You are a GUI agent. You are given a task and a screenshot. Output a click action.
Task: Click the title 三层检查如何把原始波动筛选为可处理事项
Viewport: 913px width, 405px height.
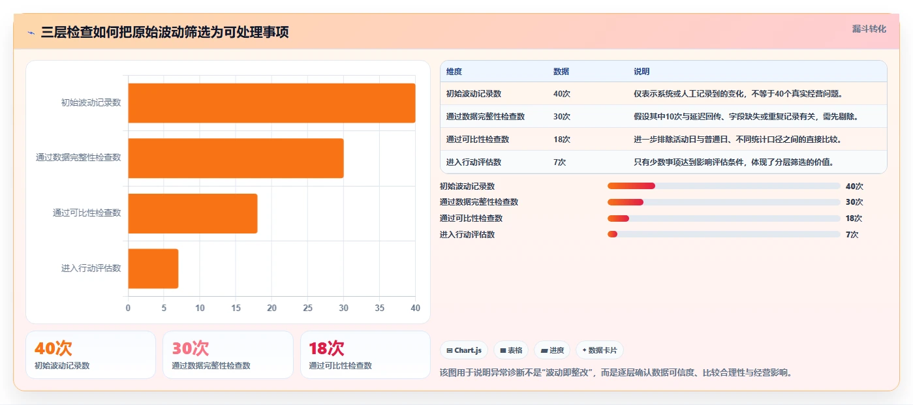tap(164, 33)
